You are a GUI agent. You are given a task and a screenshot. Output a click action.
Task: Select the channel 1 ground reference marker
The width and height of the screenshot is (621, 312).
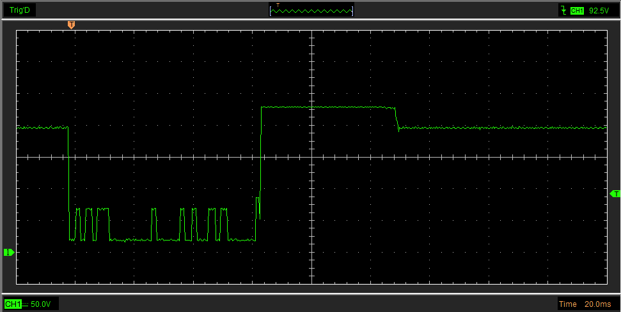pos(9,252)
